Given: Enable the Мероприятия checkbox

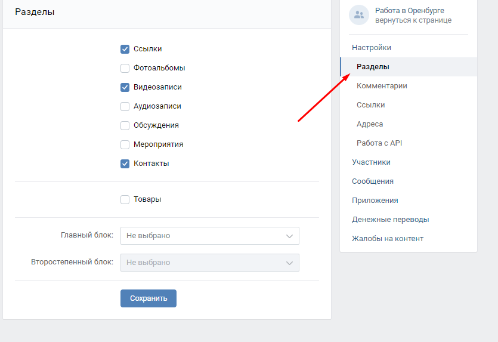Looking at the screenshot, I should (x=125, y=144).
